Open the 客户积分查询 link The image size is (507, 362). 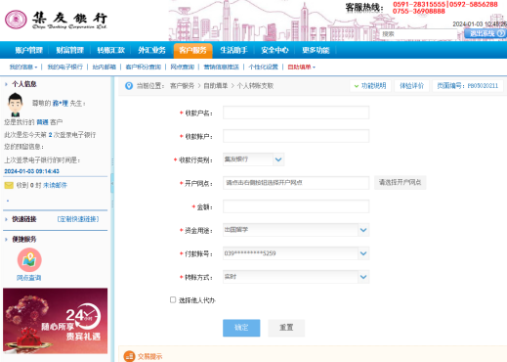[144, 68]
